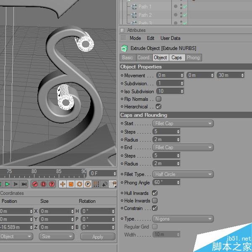252x252 pixels.
Task: Click the dotted grip icon beside Mode
Action: [x=123, y=38]
